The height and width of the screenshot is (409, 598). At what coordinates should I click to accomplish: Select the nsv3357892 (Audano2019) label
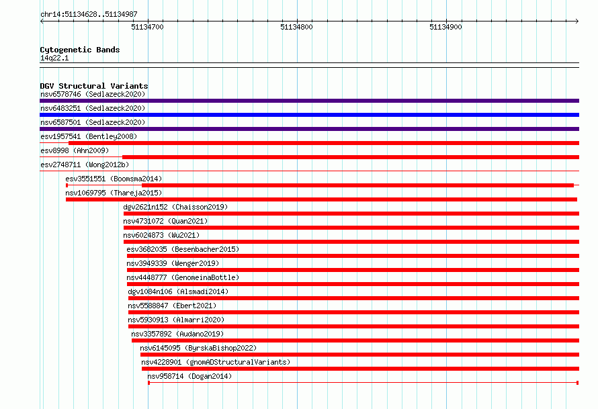[x=177, y=334]
